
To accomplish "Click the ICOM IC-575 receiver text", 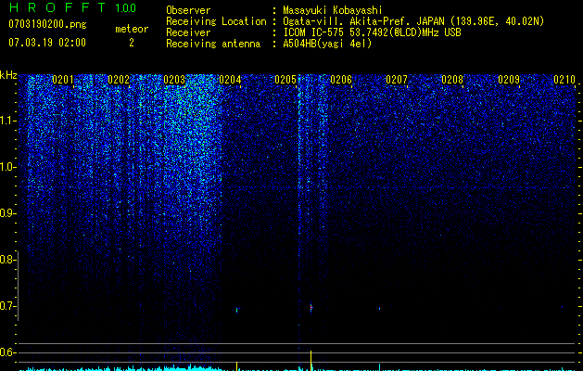I will click(372, 32).
